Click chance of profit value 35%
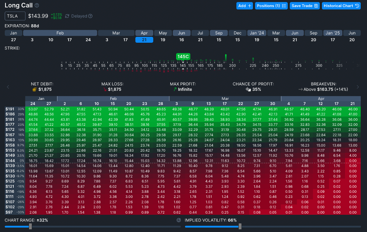The height and width of the screenshot is (232, 367). [256, 89]
